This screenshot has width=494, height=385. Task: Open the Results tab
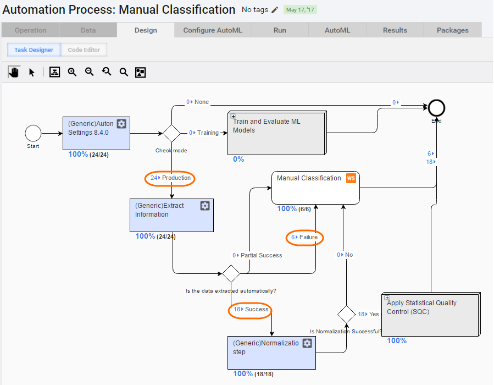click(395, 30)
